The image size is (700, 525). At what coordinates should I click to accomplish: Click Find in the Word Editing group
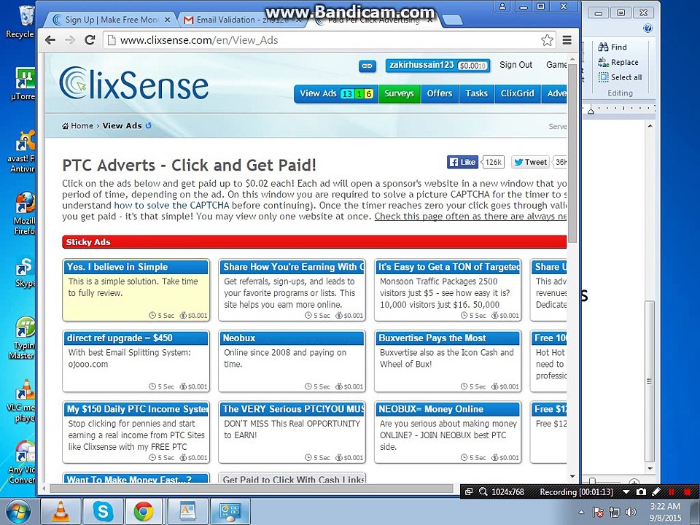[612, 47]
